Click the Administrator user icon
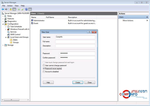Screen dimensions: 150x106 (32, 20)
